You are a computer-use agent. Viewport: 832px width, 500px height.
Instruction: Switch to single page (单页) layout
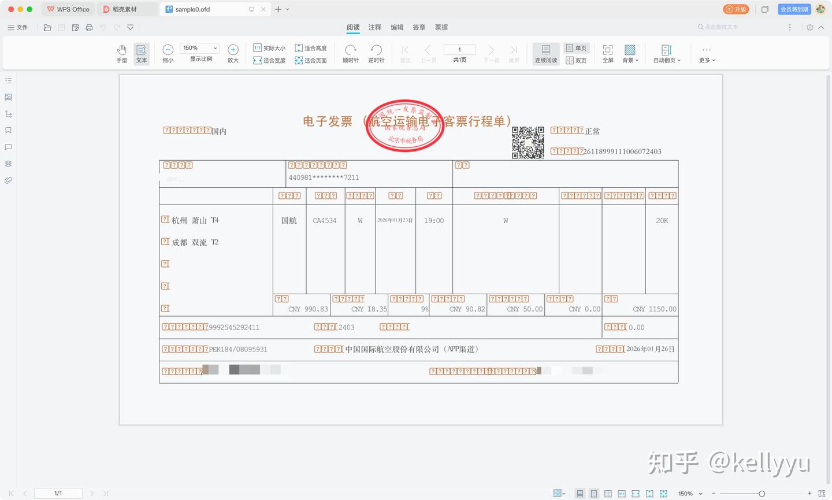[x=576, y=48]
